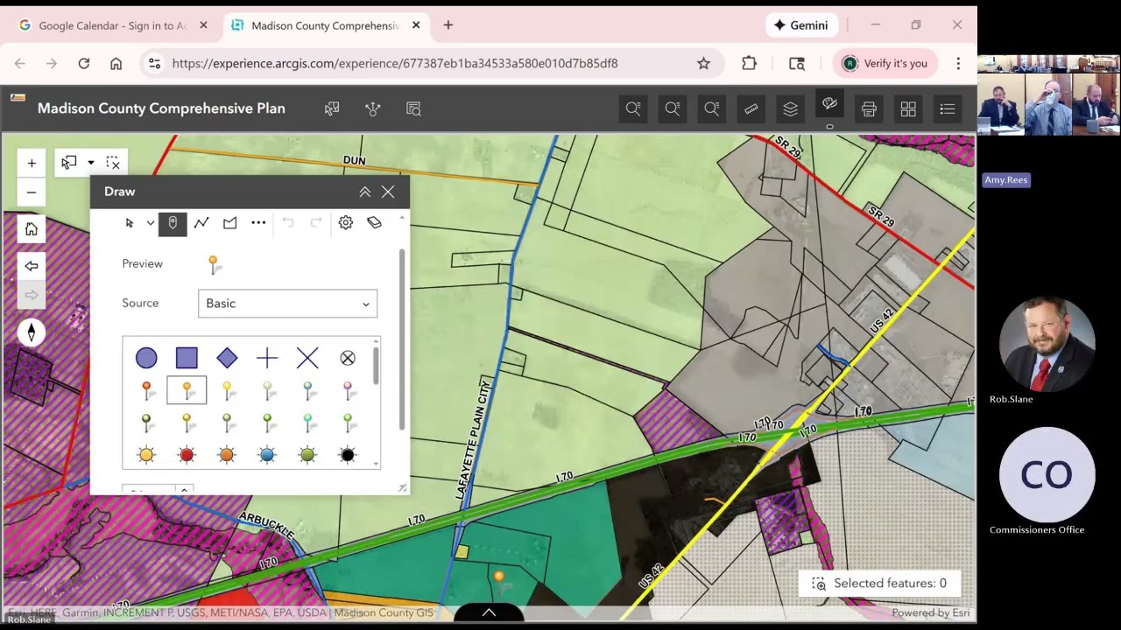The width and height of the screenshot is (1121, 630).
Task: Expand the Draw pointer tool options
Action: (x=151, y=223)
